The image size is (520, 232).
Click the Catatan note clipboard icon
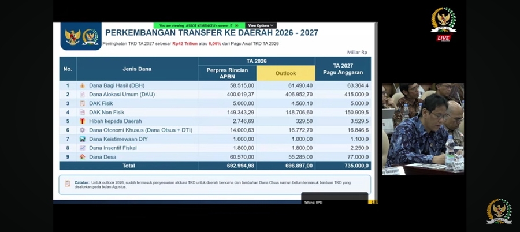[x=68, y=184]
